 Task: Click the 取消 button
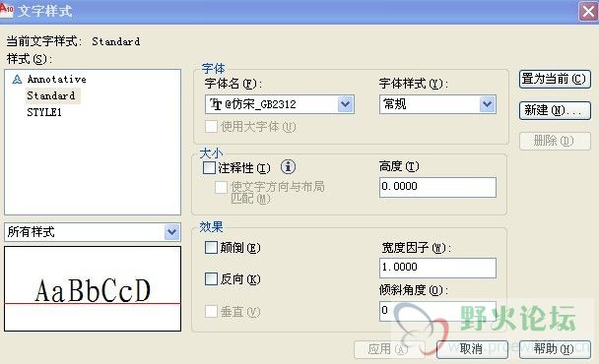point(472,349)
